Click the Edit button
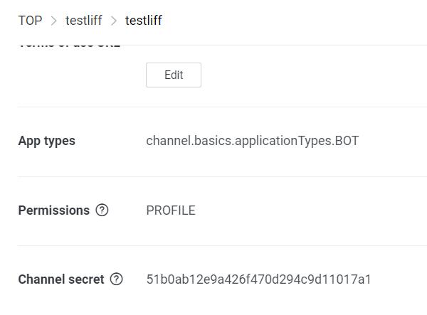The height and width of the screenshot is (315, 427). coord(174,75)
